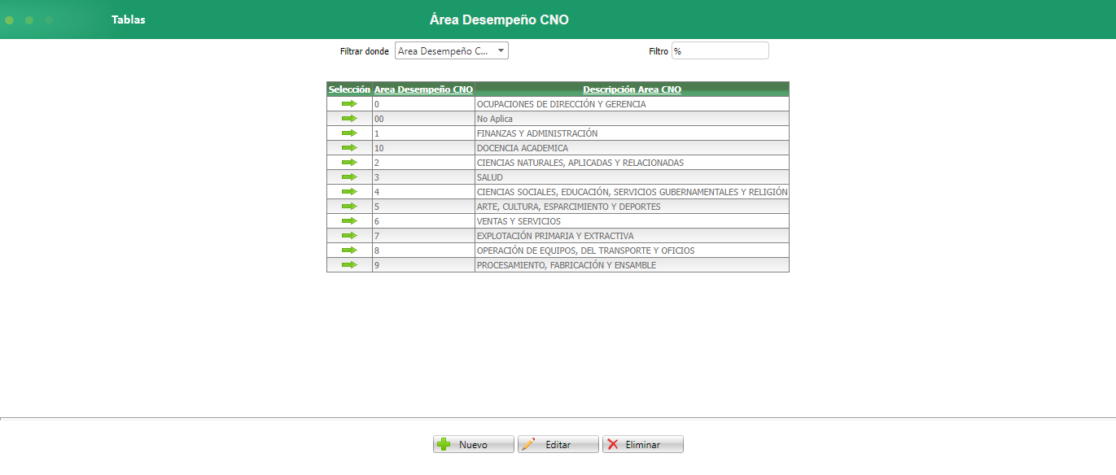Click inside the Filtro text field
The width and height of the screenshot is (1116, 475).
tap(719, 50)
